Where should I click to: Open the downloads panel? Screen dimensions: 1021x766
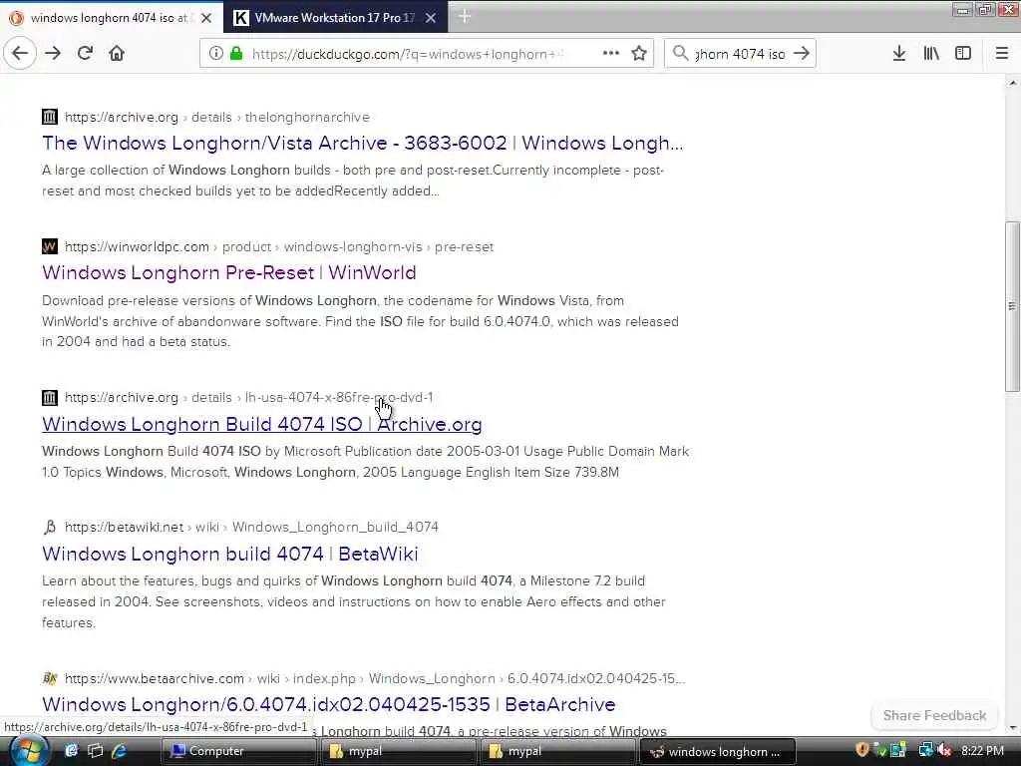899,54
